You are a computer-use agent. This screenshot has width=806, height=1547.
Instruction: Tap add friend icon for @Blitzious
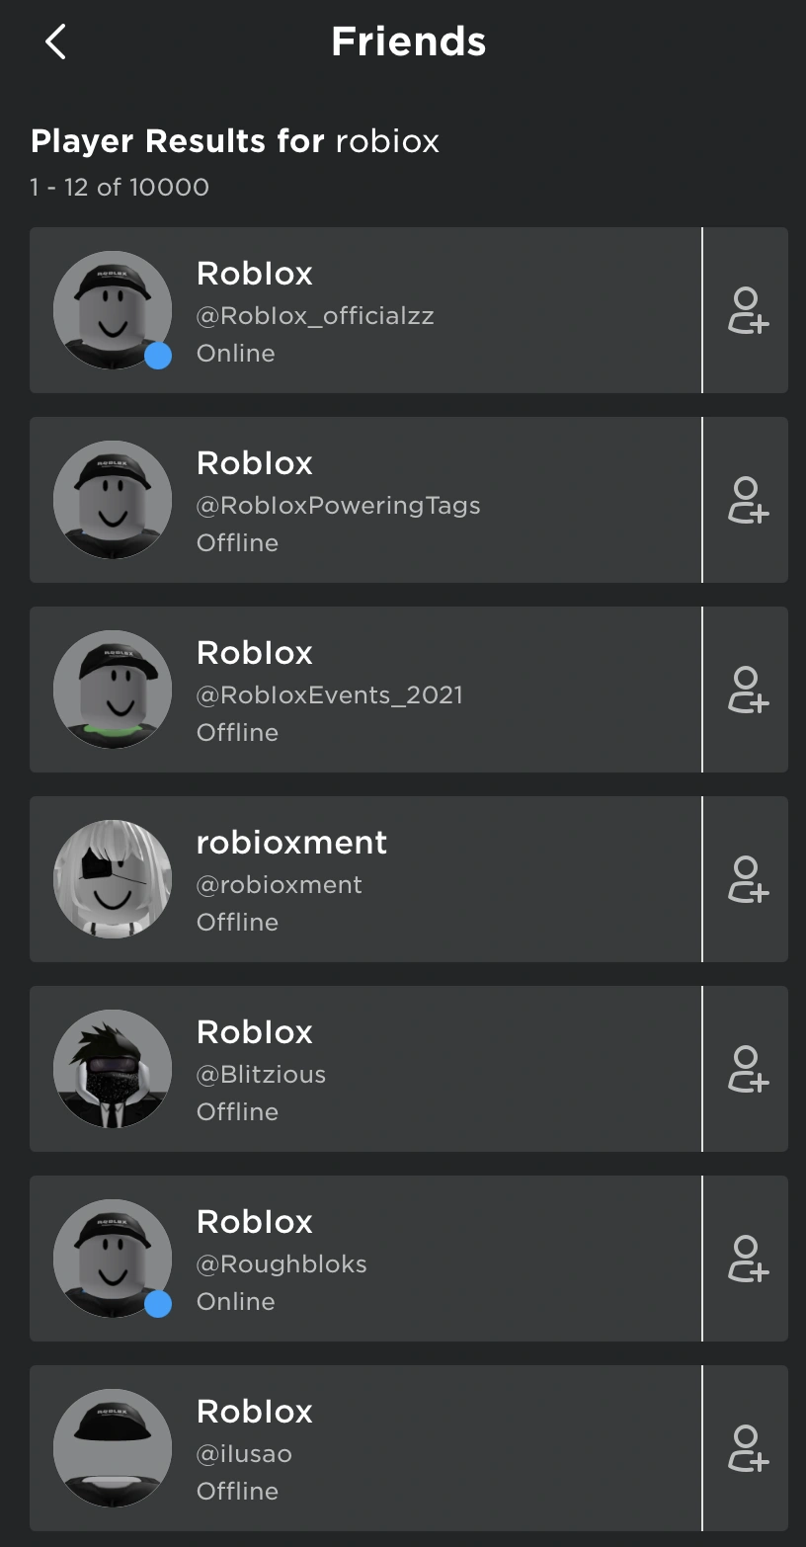(747, 1070)
